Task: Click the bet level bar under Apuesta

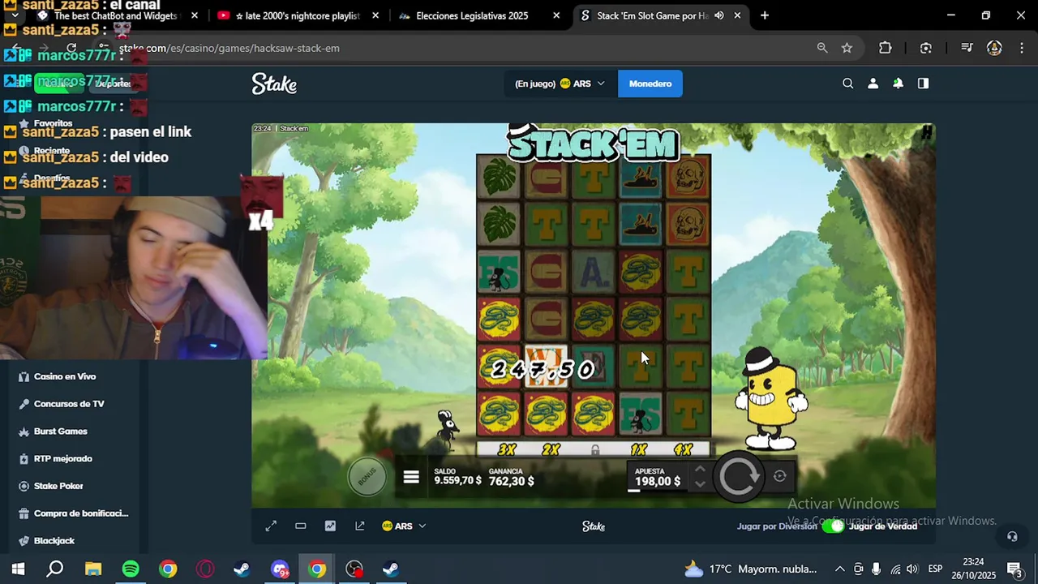Action: pos(657,492)
